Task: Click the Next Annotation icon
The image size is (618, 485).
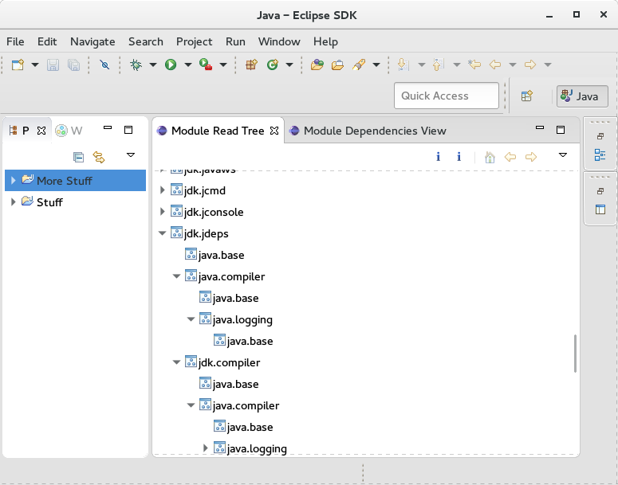Action: [x=403, y=65]
